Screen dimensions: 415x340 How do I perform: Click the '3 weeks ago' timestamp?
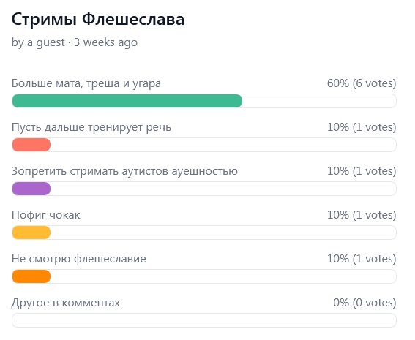point(105,42)
